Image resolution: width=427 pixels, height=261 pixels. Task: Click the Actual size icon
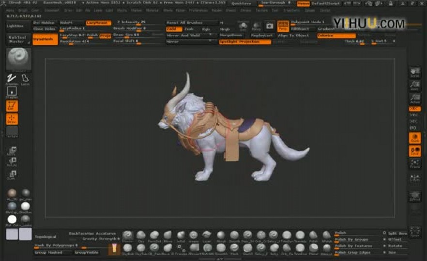pyautogui.click(x=415, y=99)
